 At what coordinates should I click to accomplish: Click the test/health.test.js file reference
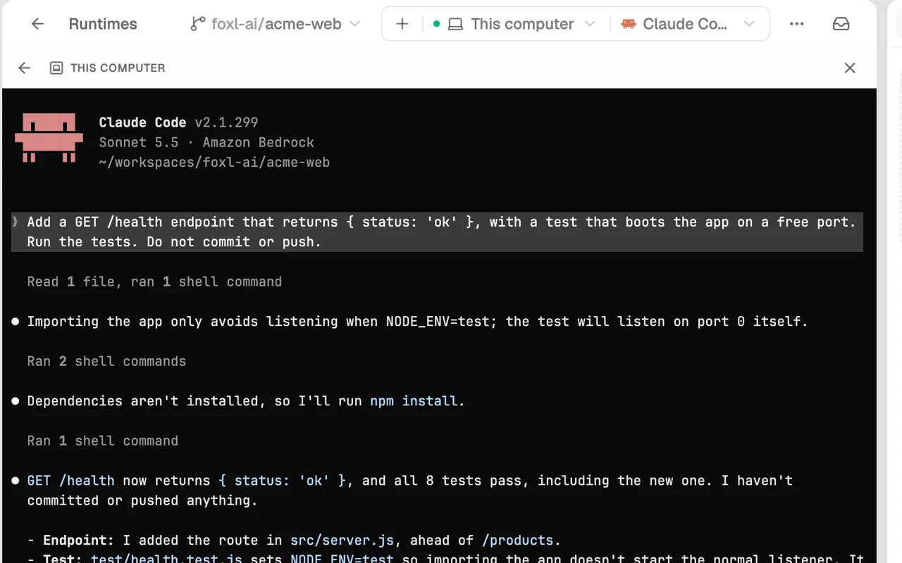(x=166, y=559)
